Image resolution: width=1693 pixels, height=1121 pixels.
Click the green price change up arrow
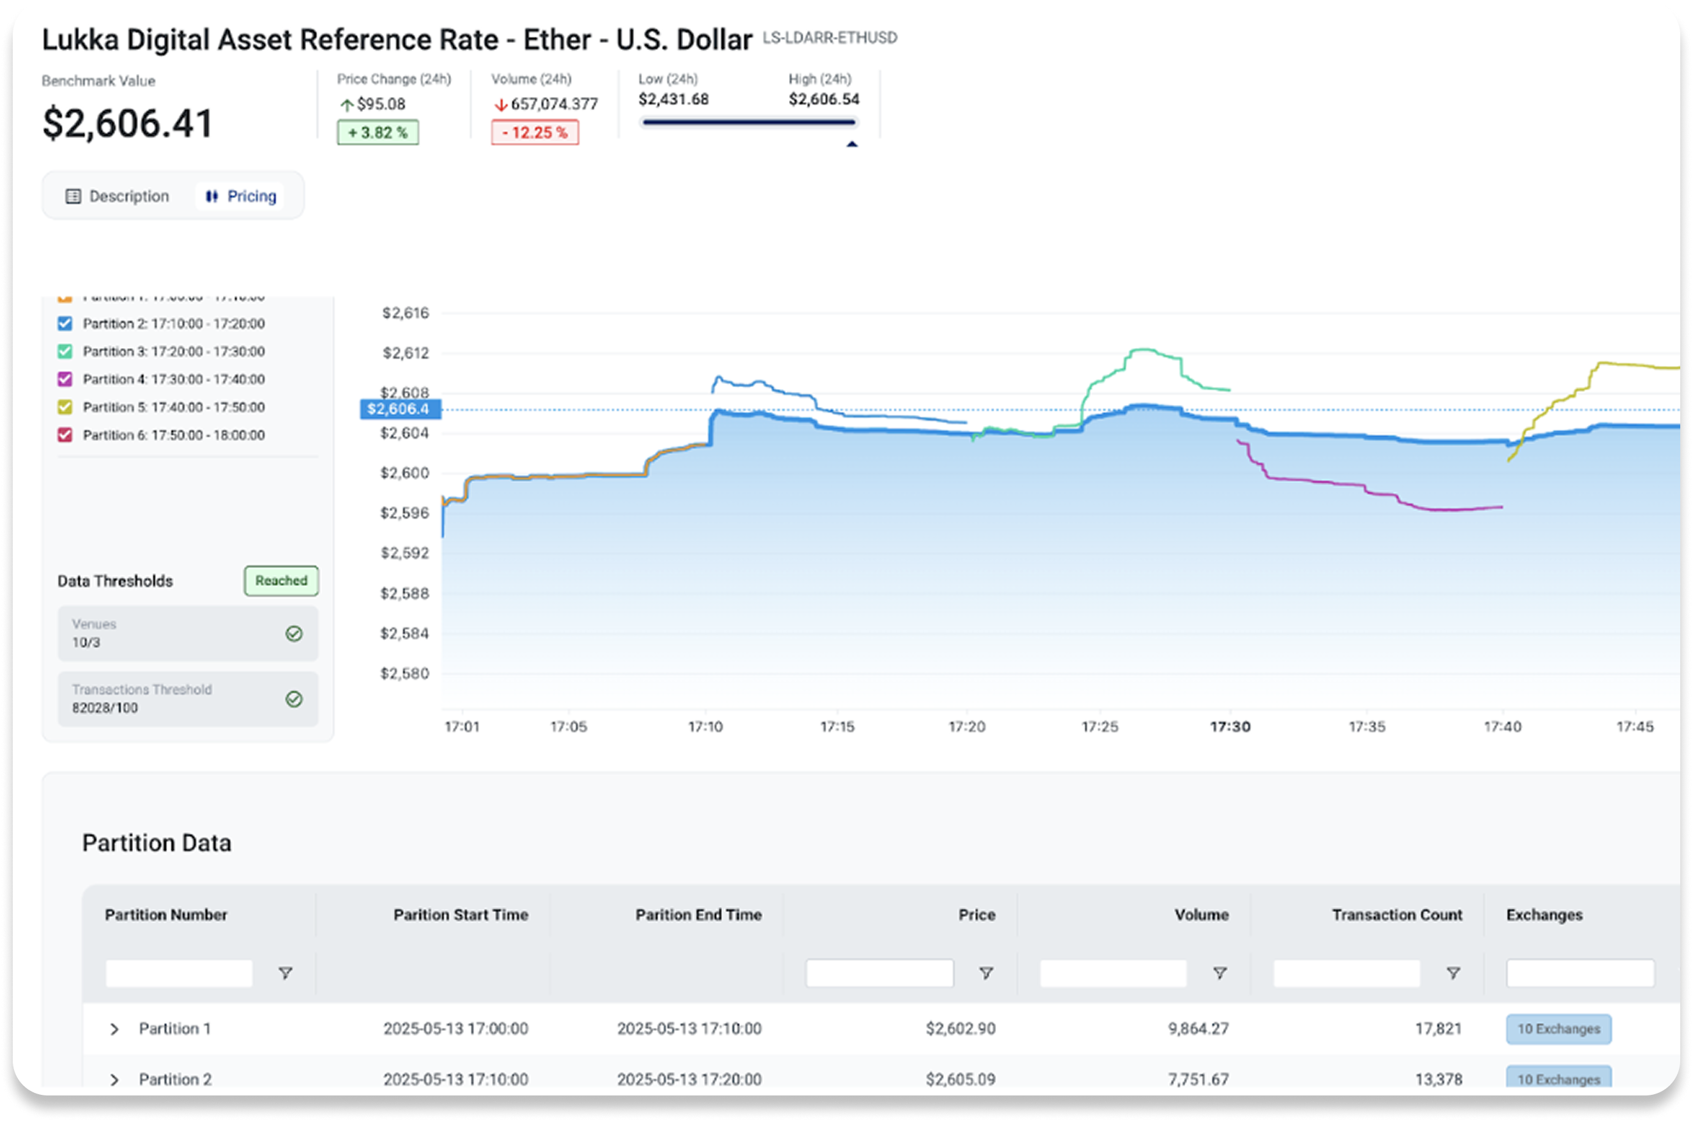click(x=347, y=105)
